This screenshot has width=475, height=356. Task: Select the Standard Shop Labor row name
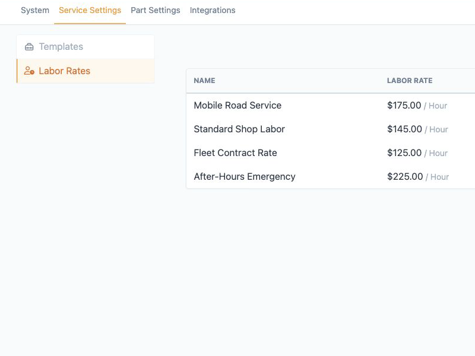(239, 129)
